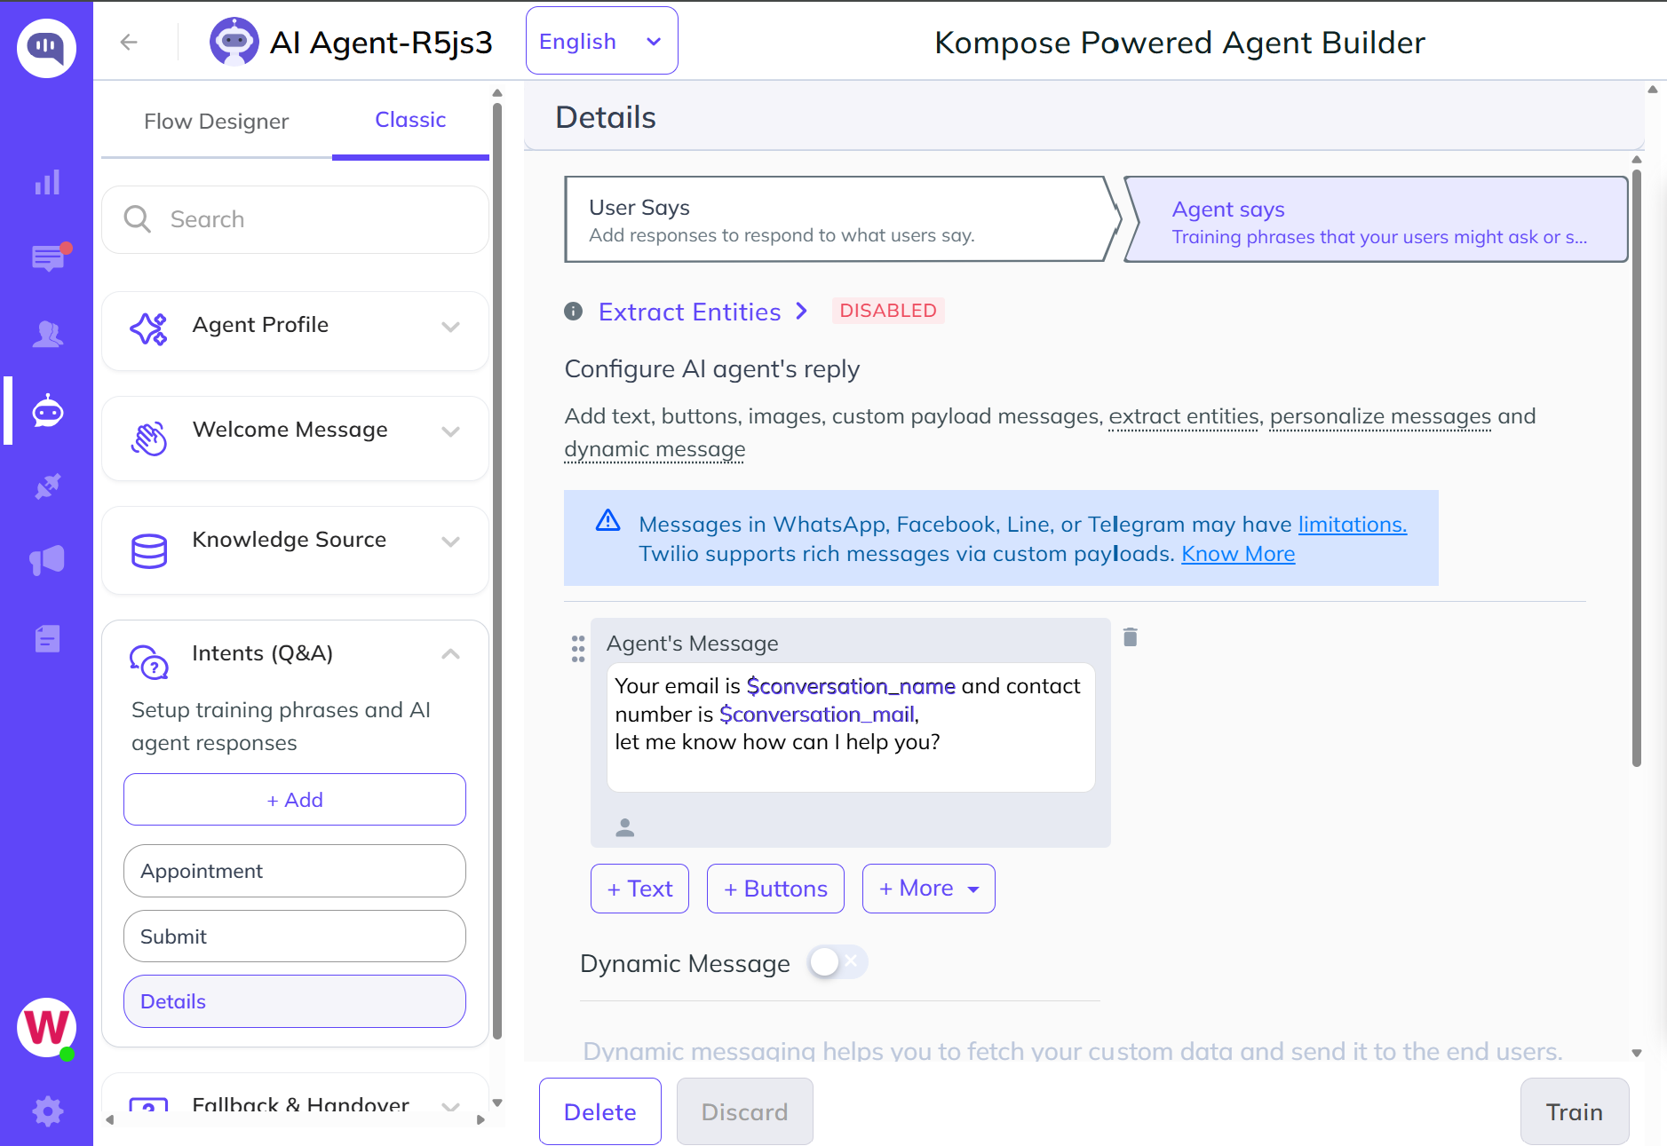1667x1146 pixels.
Task: Delete the agent's message with trash icon
Action: point(1130,636)
